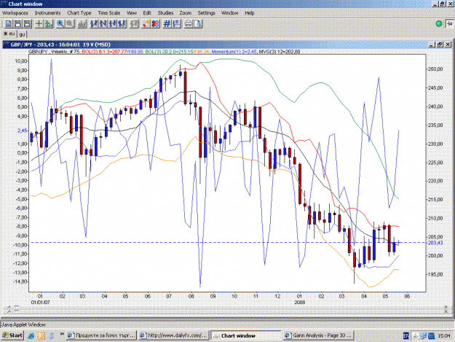The width and height of the screenshot is (455, 342).
Task: Open the Edit menu
Action: point(147,13)
